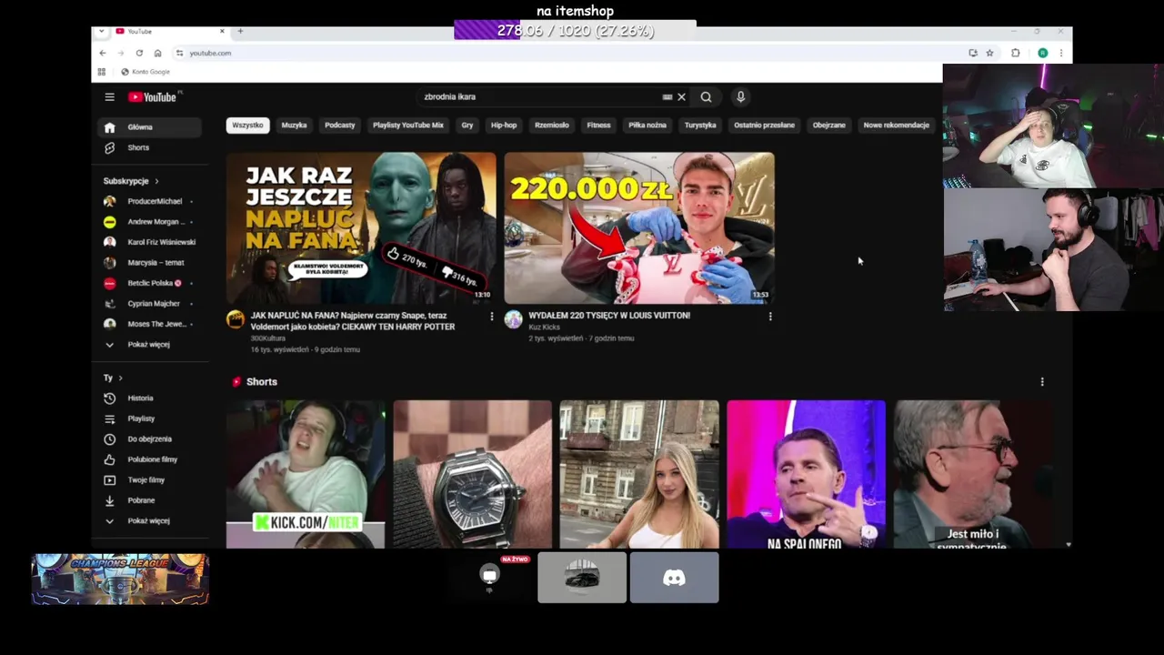The height and width of the screenshot is (655, 1164).
Task: Select the Wszystko filter chip
Action: [x=247, y=126]
